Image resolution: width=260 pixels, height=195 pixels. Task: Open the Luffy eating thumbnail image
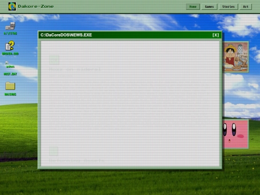point(235,57)
